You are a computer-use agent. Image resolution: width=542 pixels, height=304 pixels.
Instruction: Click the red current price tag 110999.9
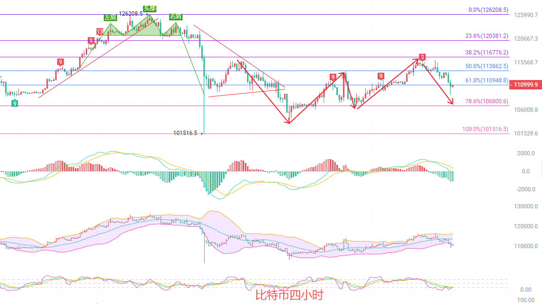pos(525,85)
